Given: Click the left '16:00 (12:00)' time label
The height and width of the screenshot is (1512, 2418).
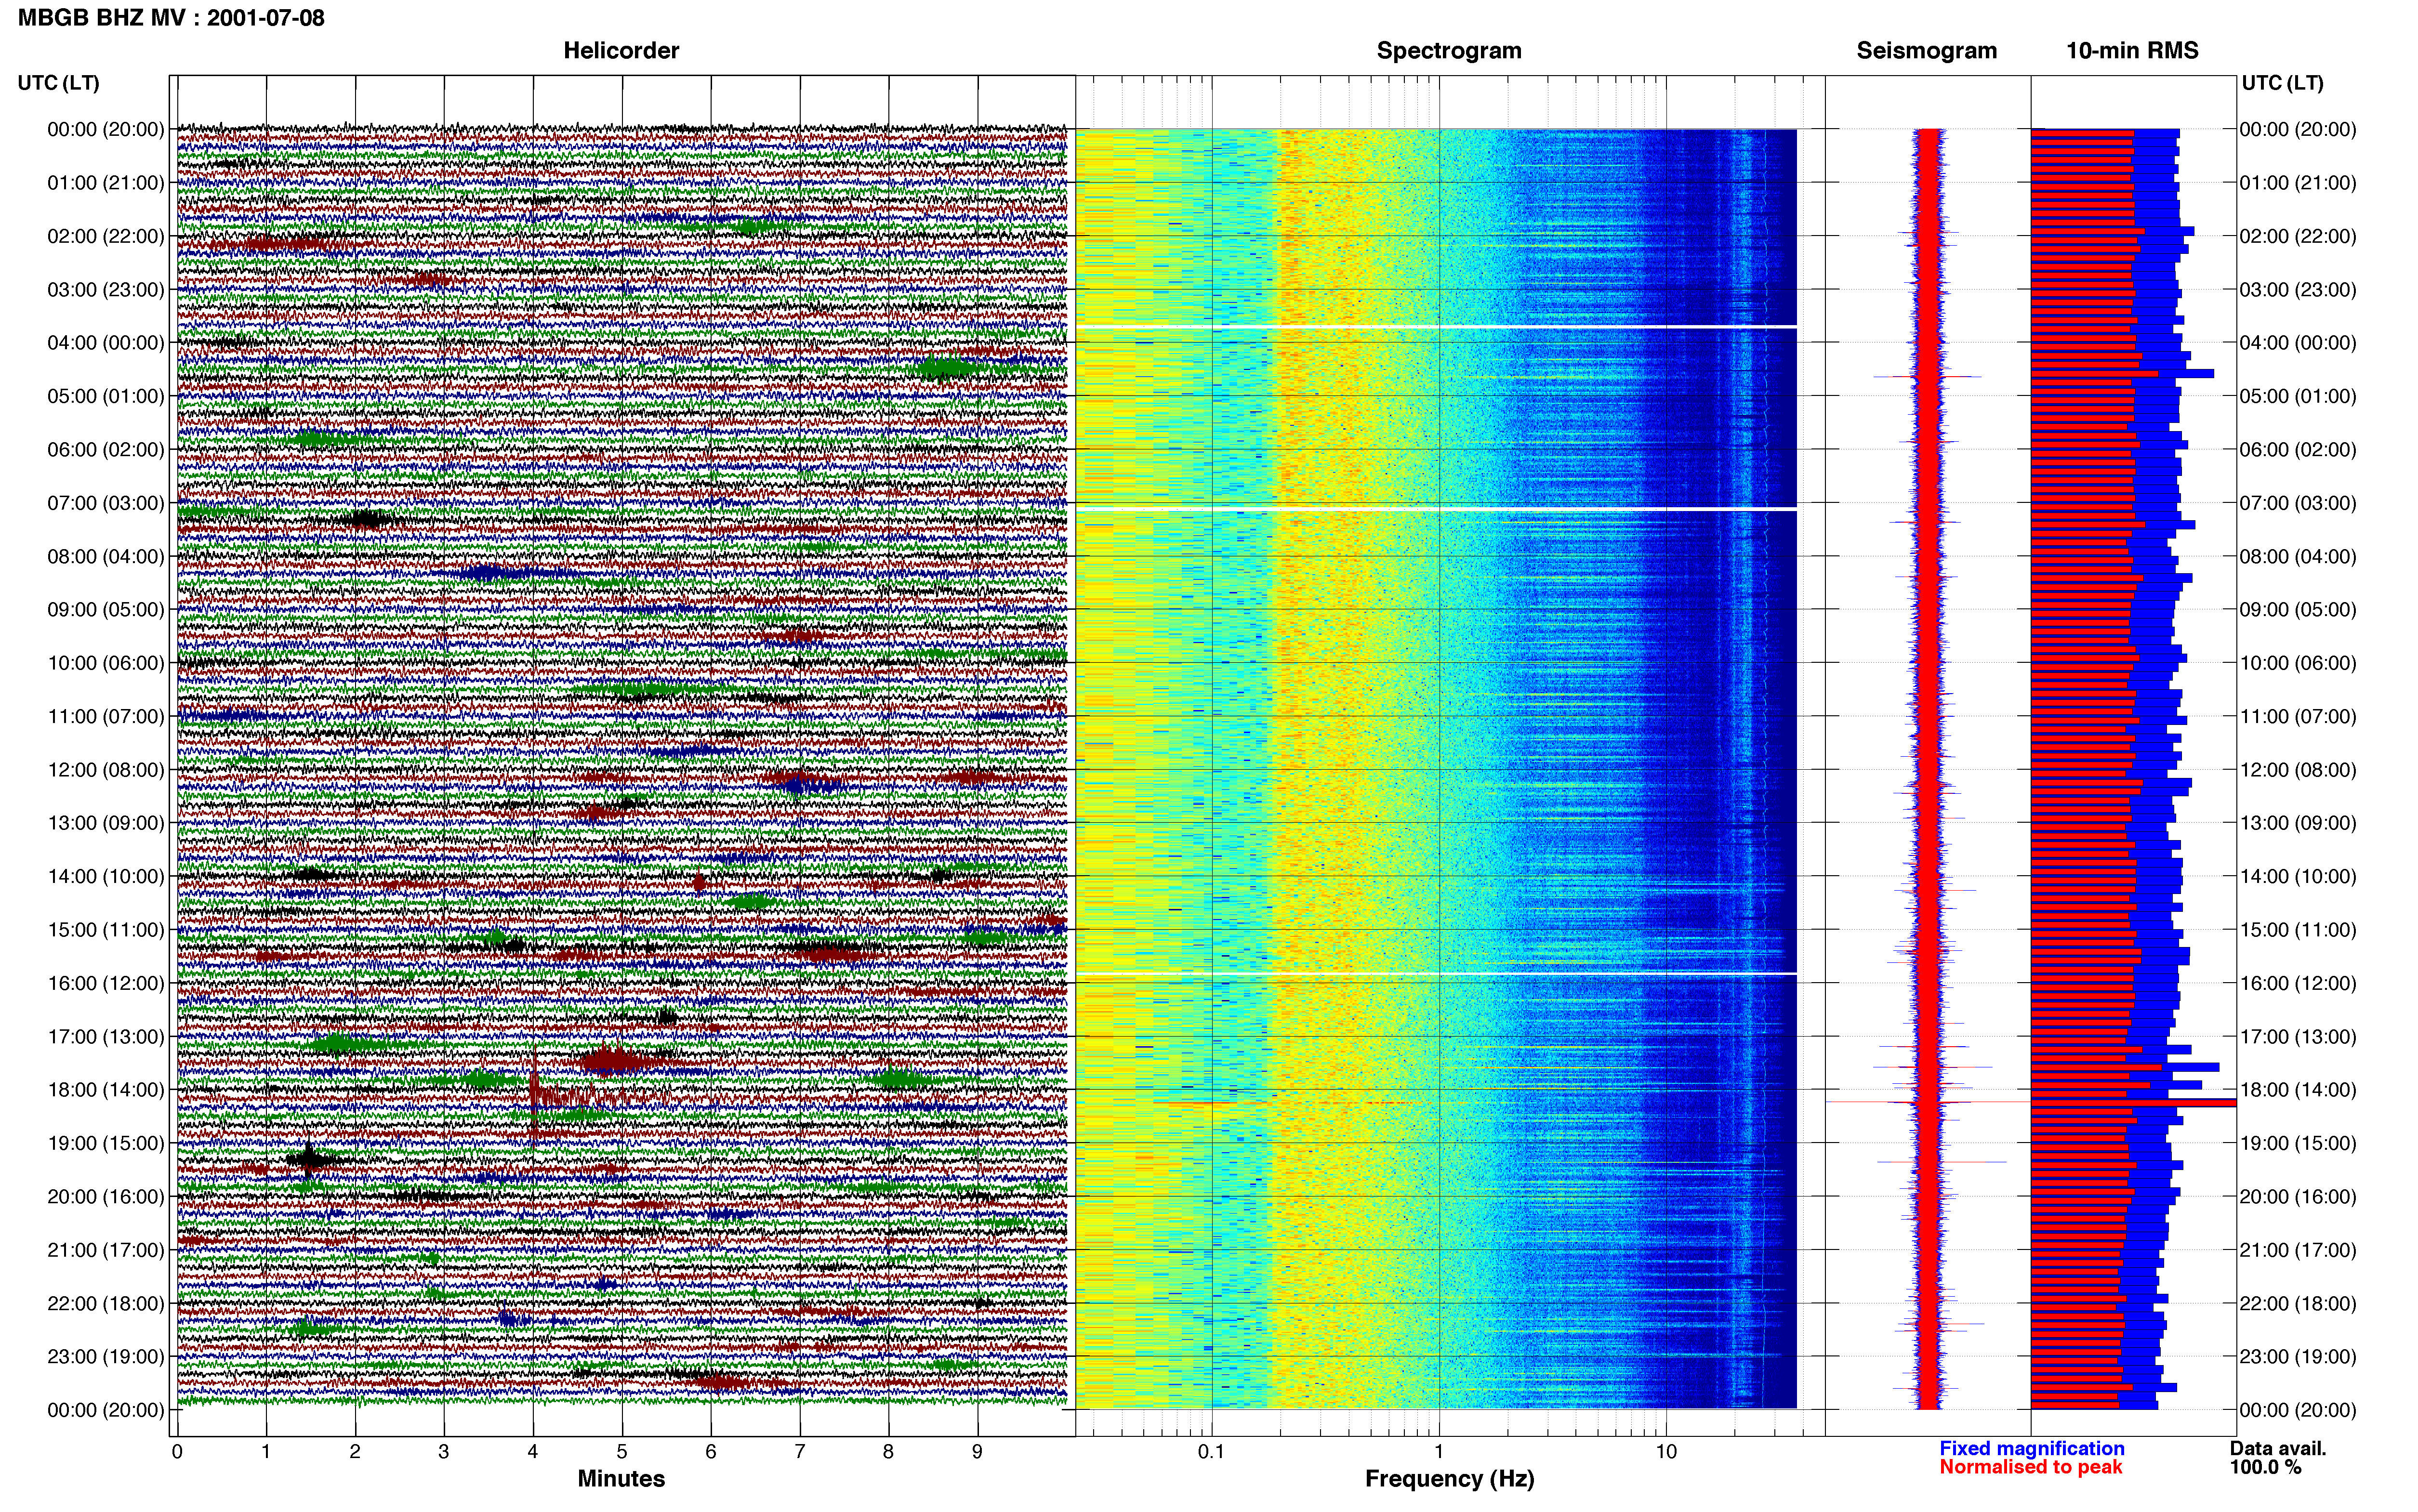Looking at the screenshot, I should [x=106, y=983].
